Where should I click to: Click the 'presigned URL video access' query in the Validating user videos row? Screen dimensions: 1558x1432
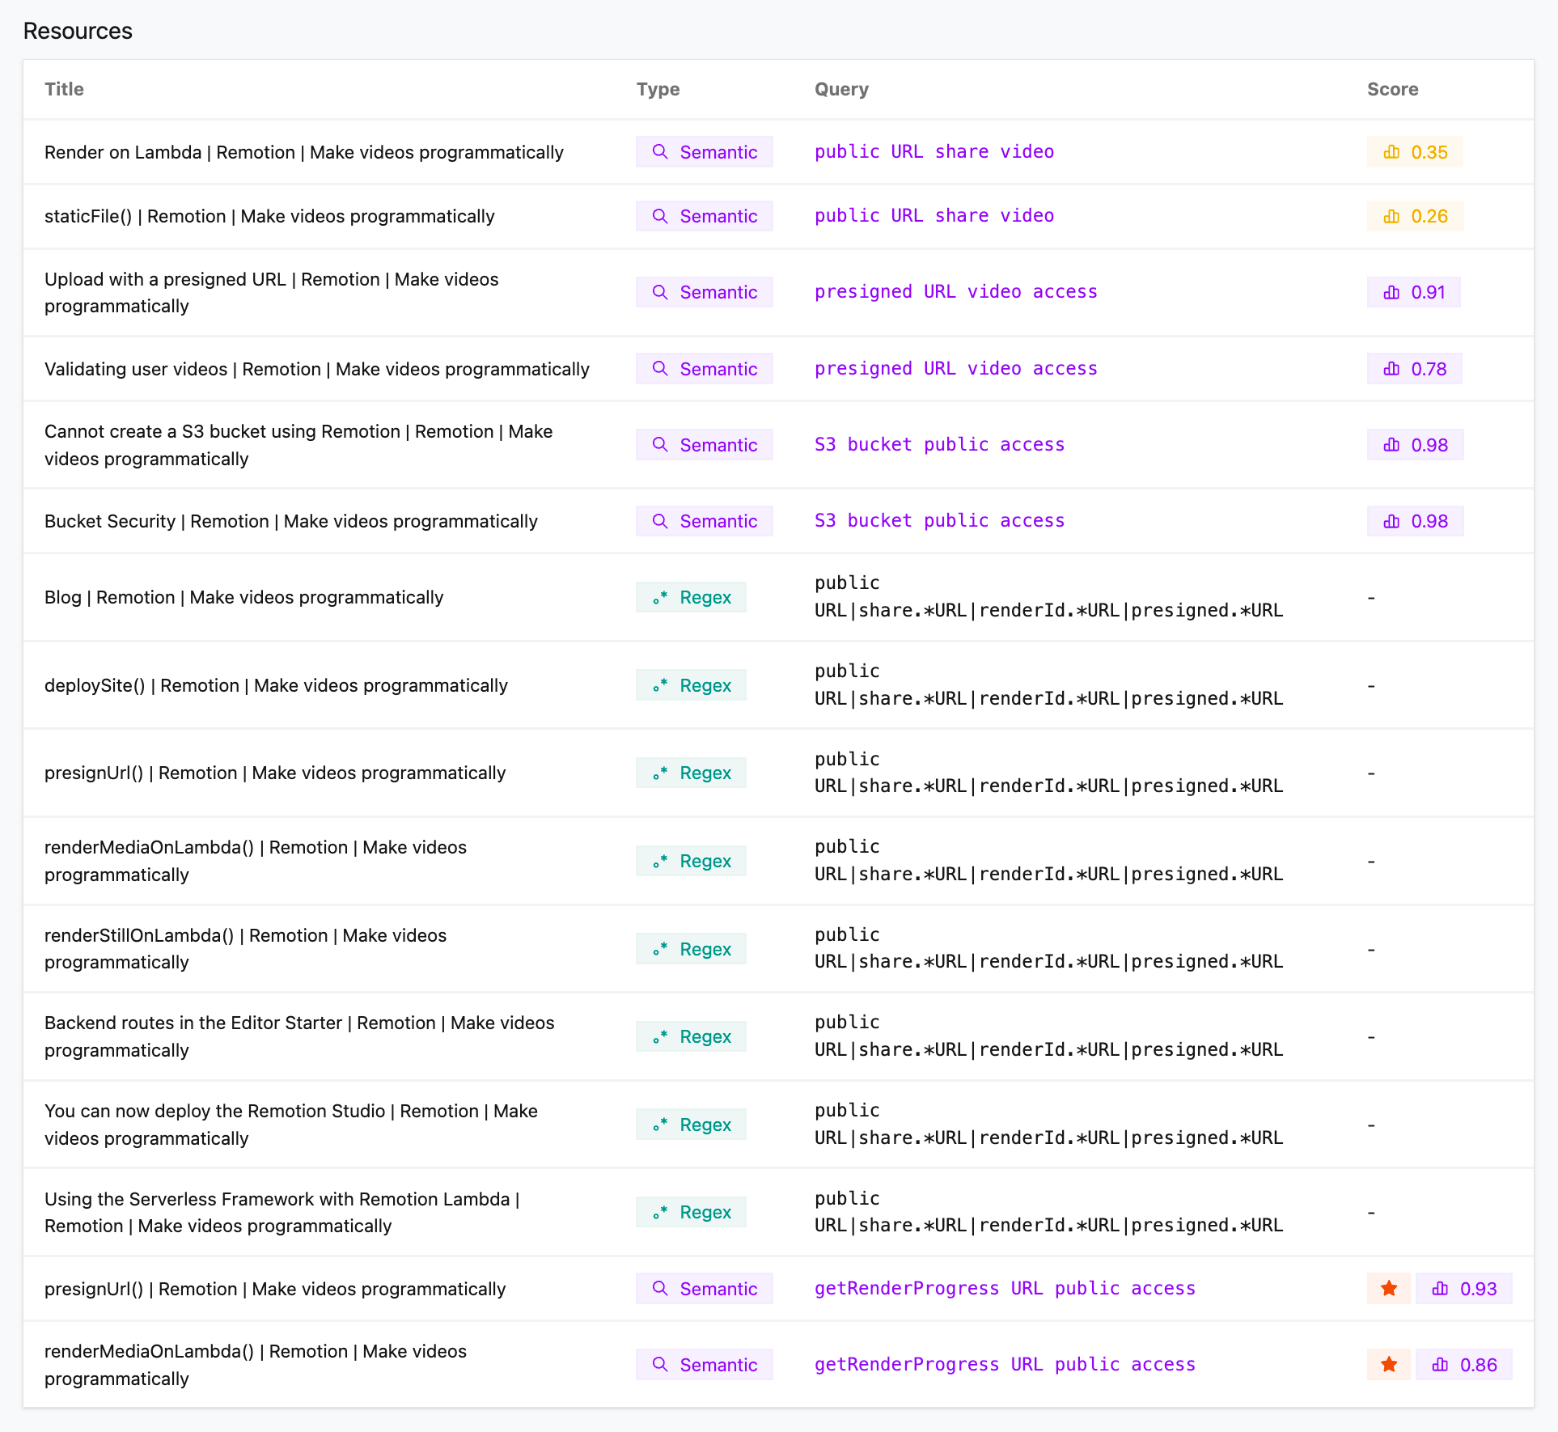click(955, 369)
